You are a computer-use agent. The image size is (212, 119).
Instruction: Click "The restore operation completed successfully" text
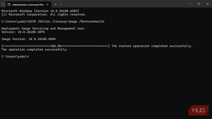[x=152, y=46]
